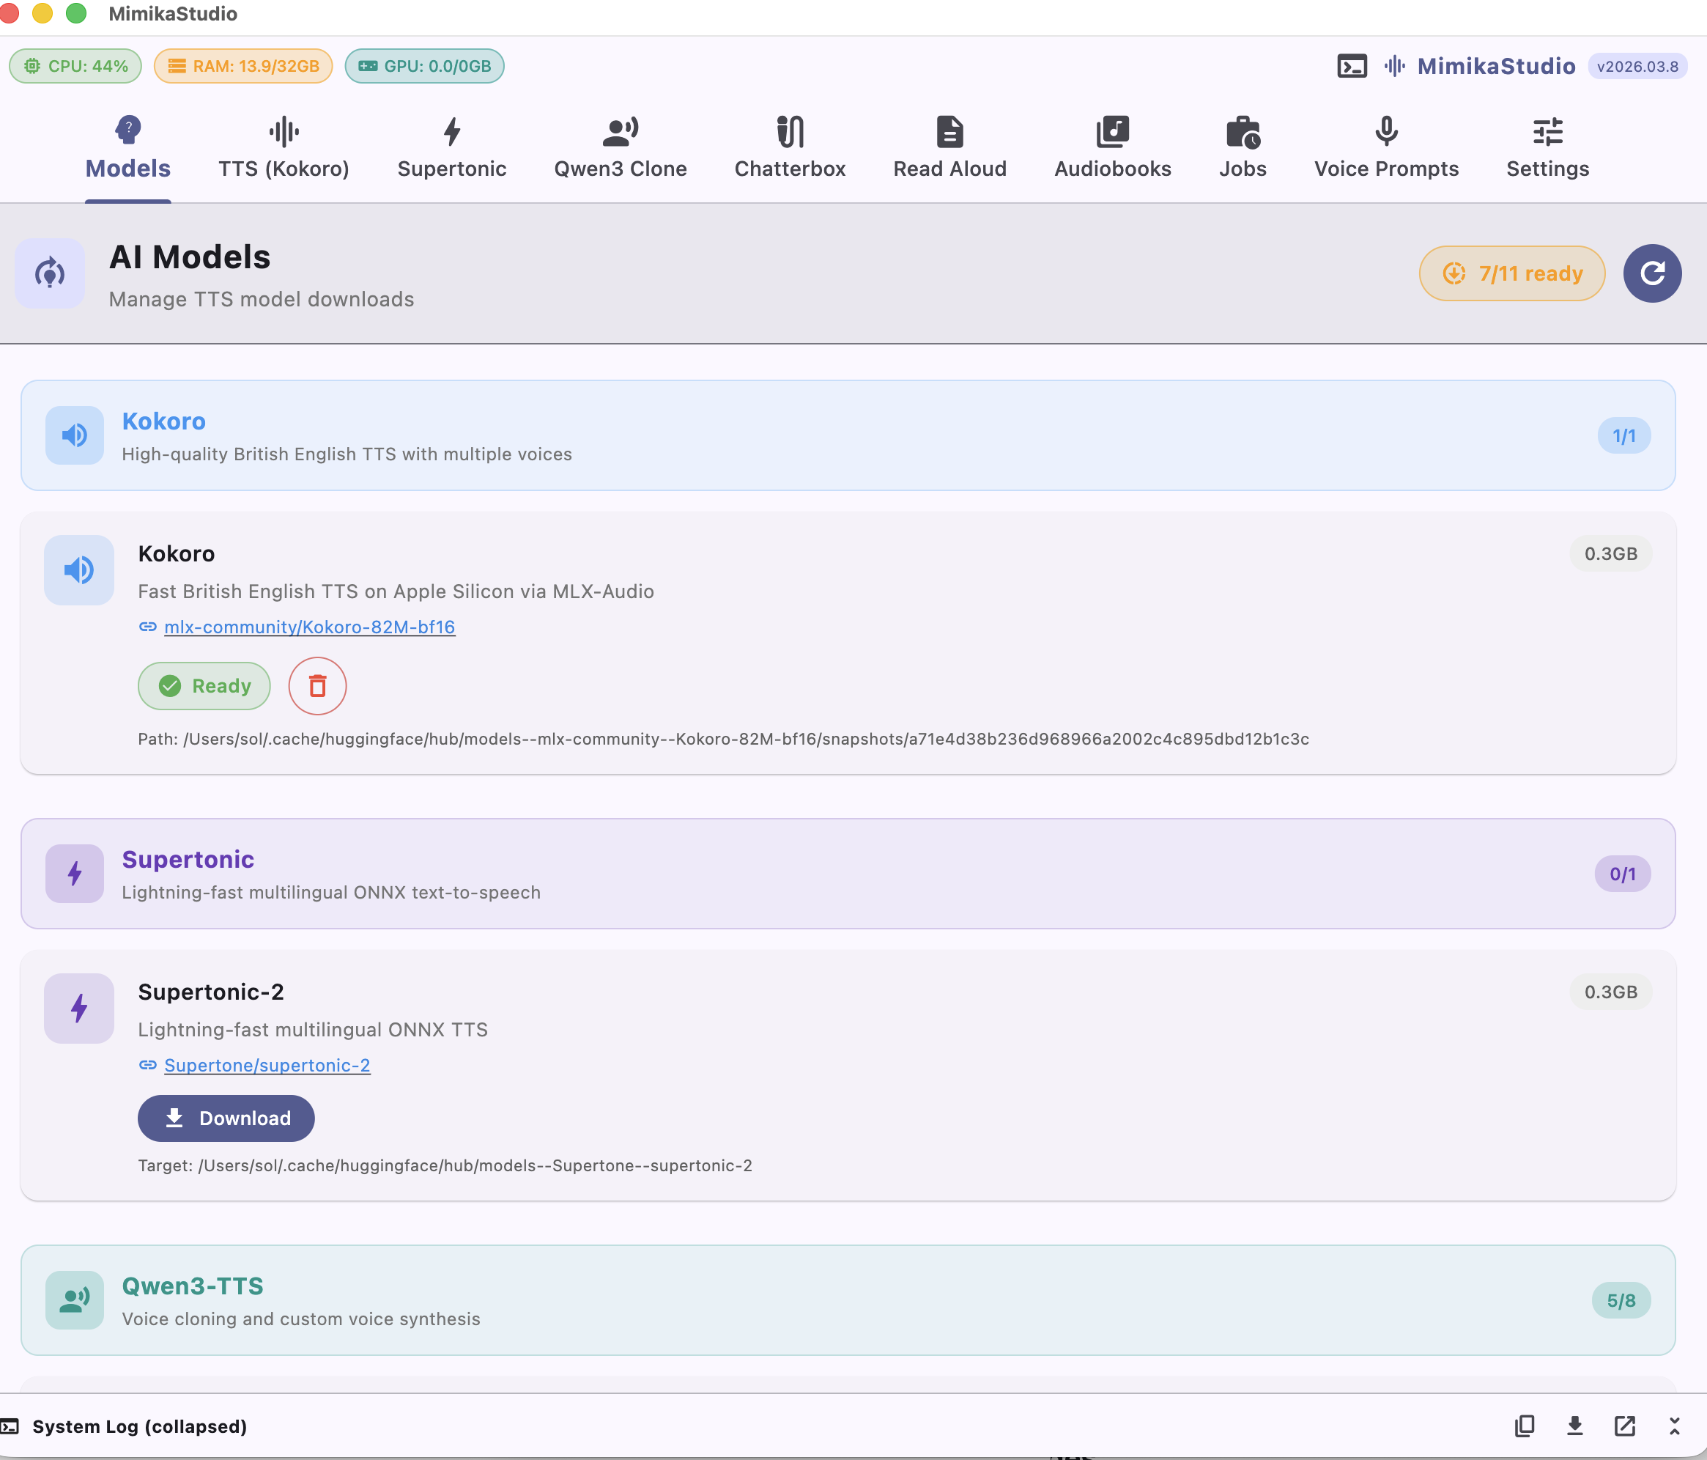1707x1460 pixels.
Task: Click the RAM usage status chip
Action: pos(242,66)
